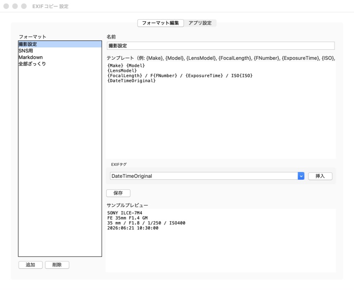This screenshot has width=354, height=290.
Task: Click the SONY ILCE-7M4 preview line
Action: pos(125,213)
